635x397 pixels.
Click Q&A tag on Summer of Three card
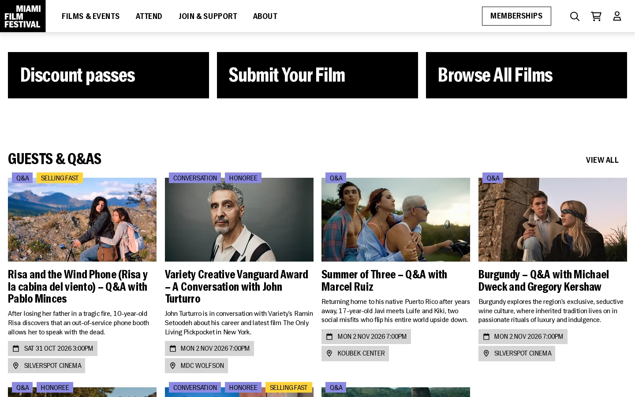tap(336, 178)
